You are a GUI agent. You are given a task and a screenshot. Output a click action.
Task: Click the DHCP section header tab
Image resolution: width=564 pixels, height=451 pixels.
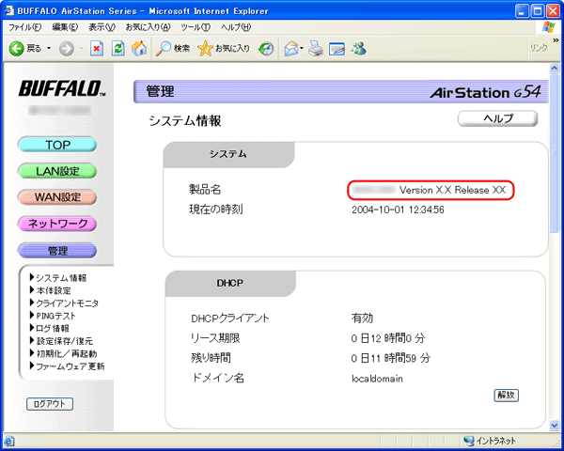click(230, 284)
